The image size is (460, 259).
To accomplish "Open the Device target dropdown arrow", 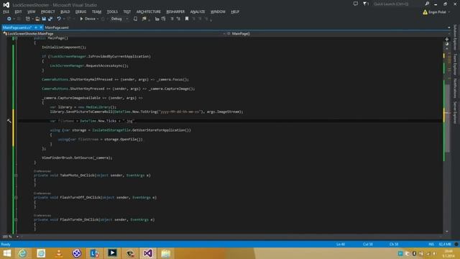I will coord(98,19).
